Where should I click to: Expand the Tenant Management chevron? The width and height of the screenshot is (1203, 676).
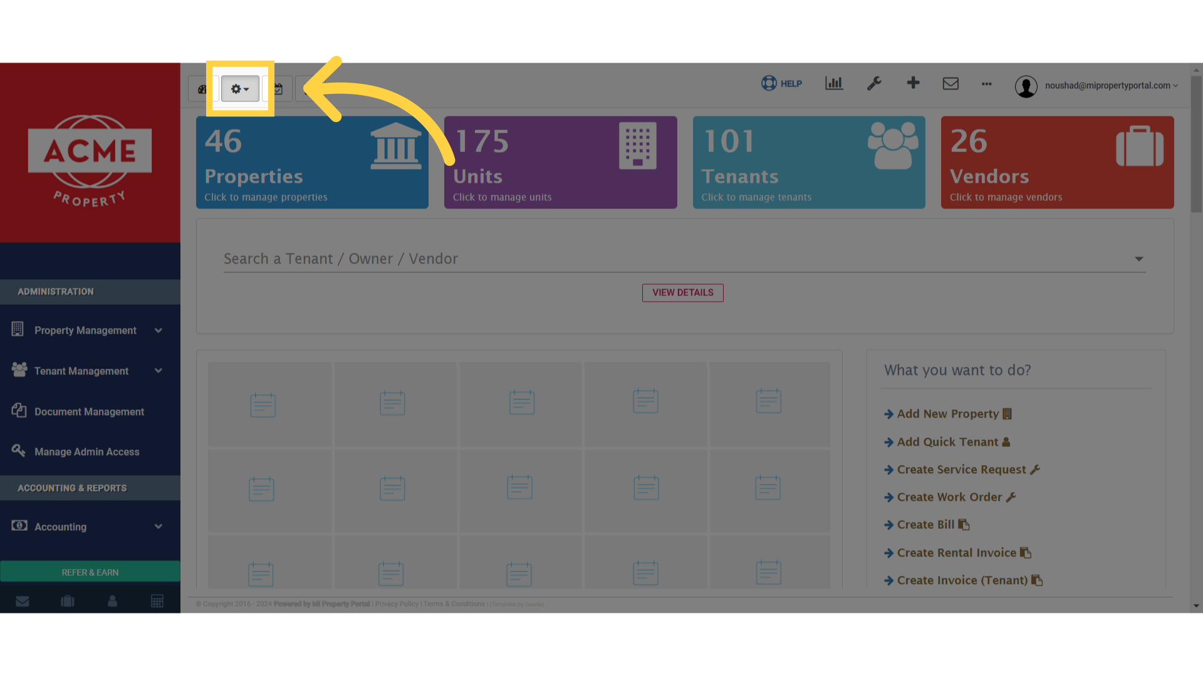pyautogui.click(x=159, y=371)
